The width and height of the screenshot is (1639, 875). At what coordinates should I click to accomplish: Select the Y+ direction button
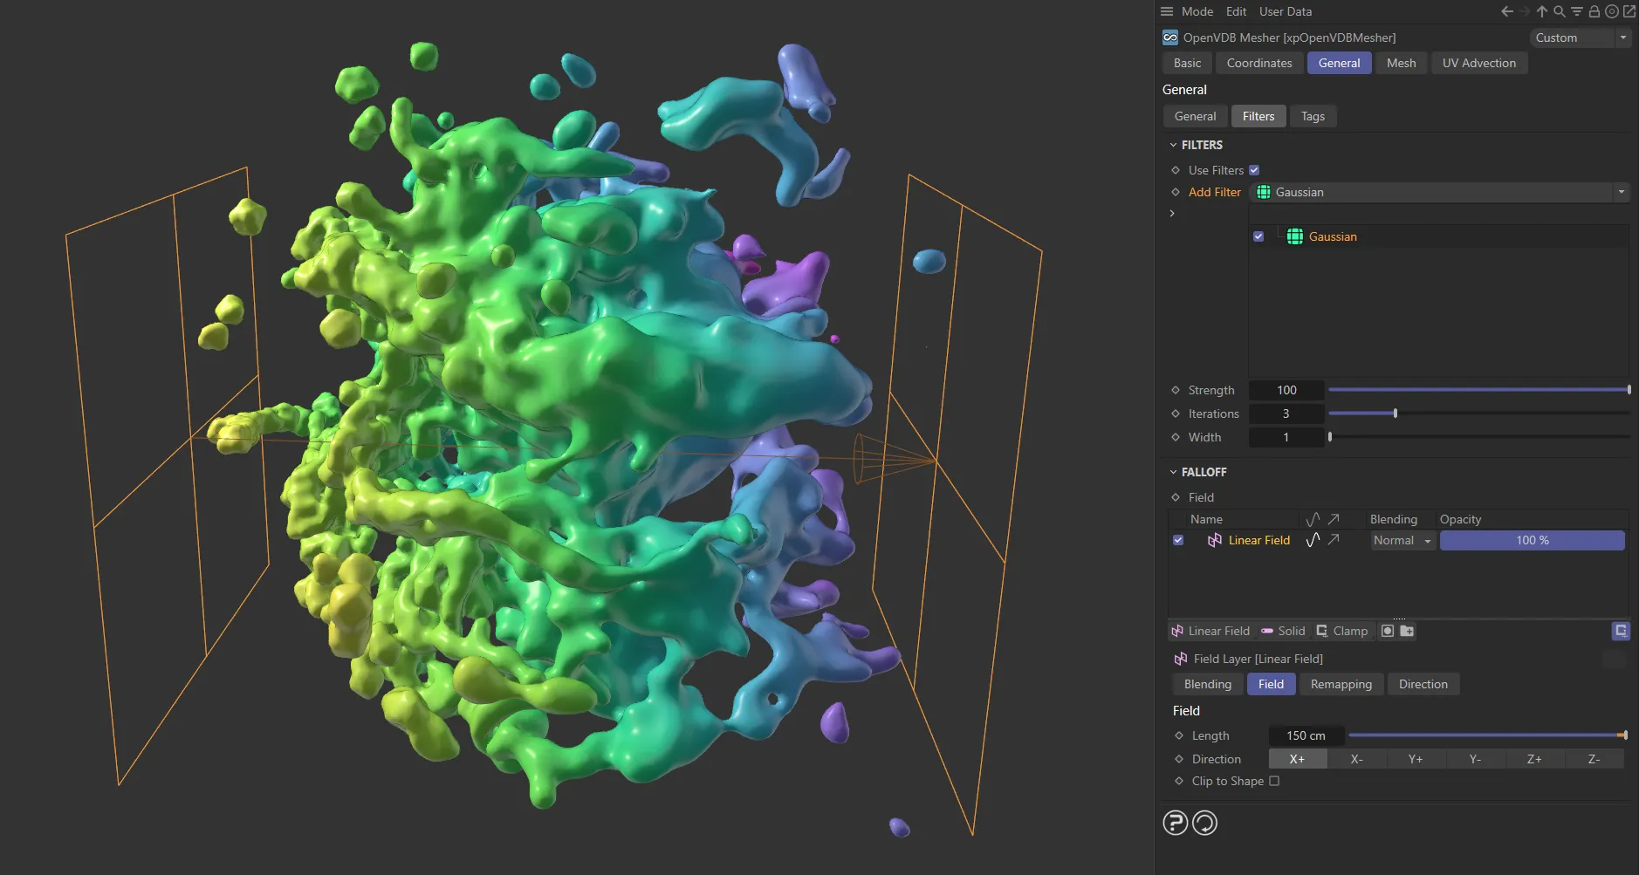[x=1416, y=759]
